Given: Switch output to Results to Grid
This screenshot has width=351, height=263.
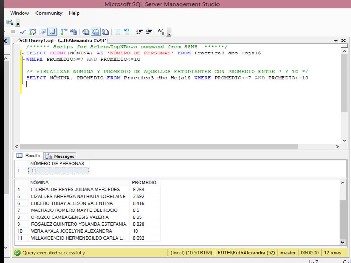Looking at the screenshot, I should pos(95,32).
